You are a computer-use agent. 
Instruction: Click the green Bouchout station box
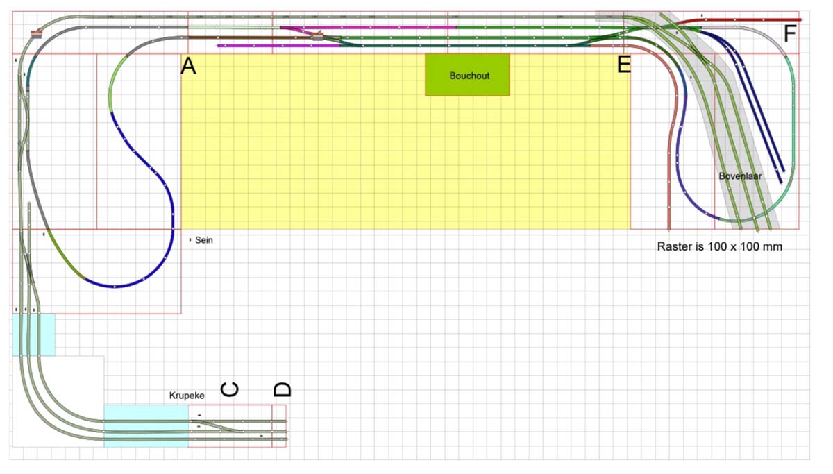[467, 75]
